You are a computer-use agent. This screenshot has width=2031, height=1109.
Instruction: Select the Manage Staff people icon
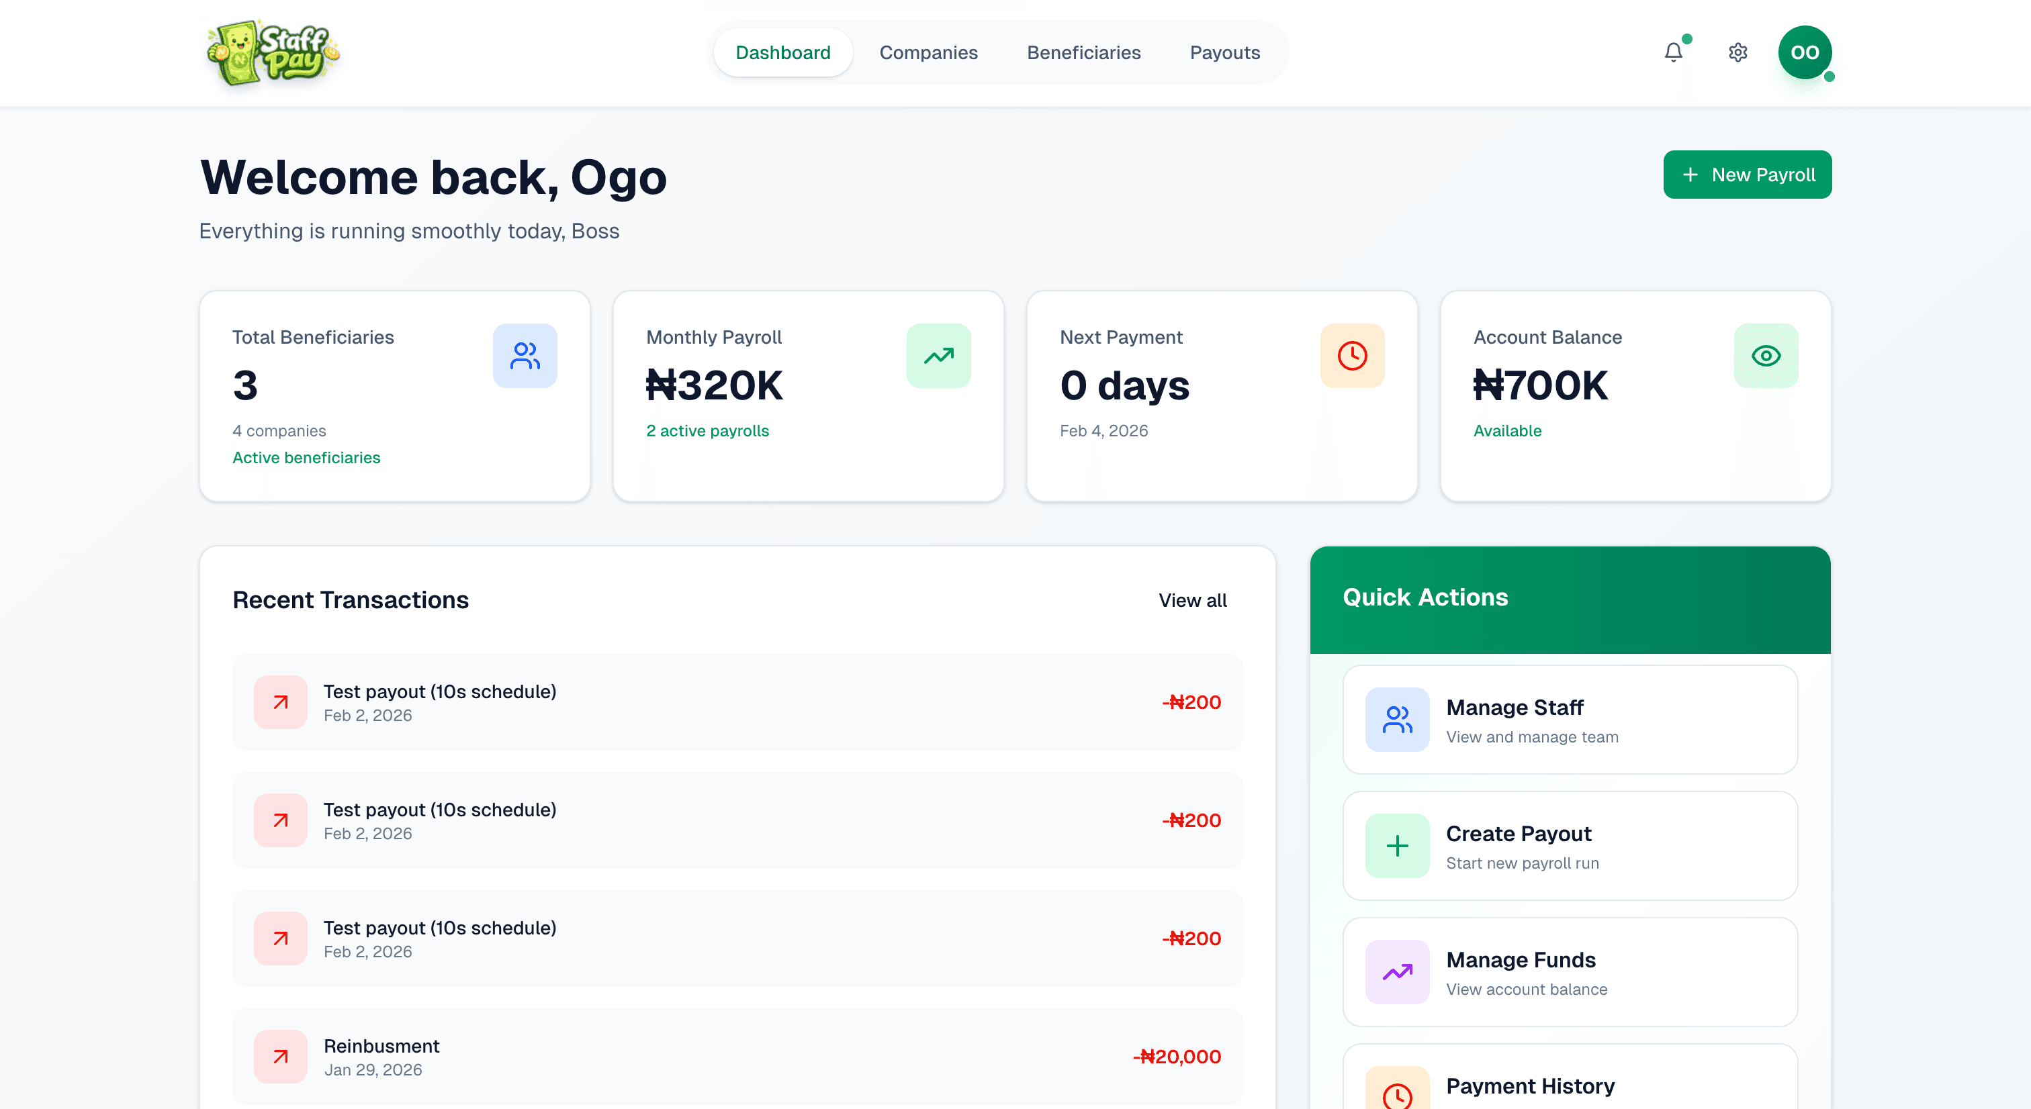[1396, 719]
